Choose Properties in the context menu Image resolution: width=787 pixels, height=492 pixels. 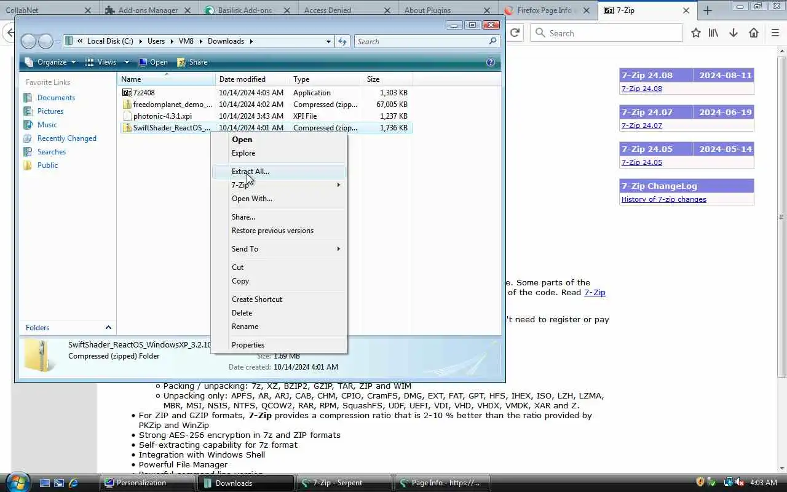point(279,345)
